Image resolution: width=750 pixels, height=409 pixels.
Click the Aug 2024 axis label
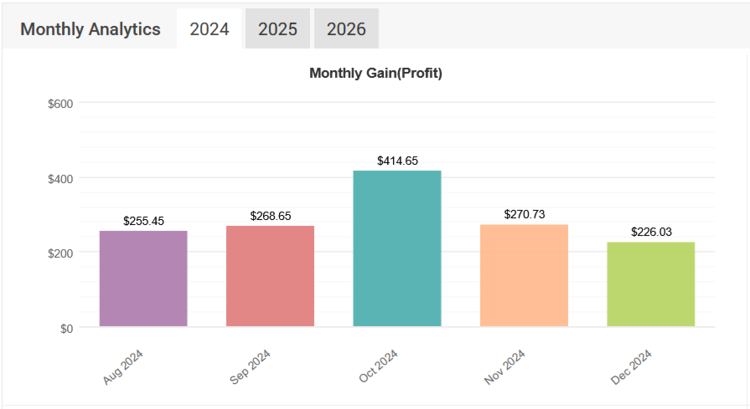pos(124,367)
